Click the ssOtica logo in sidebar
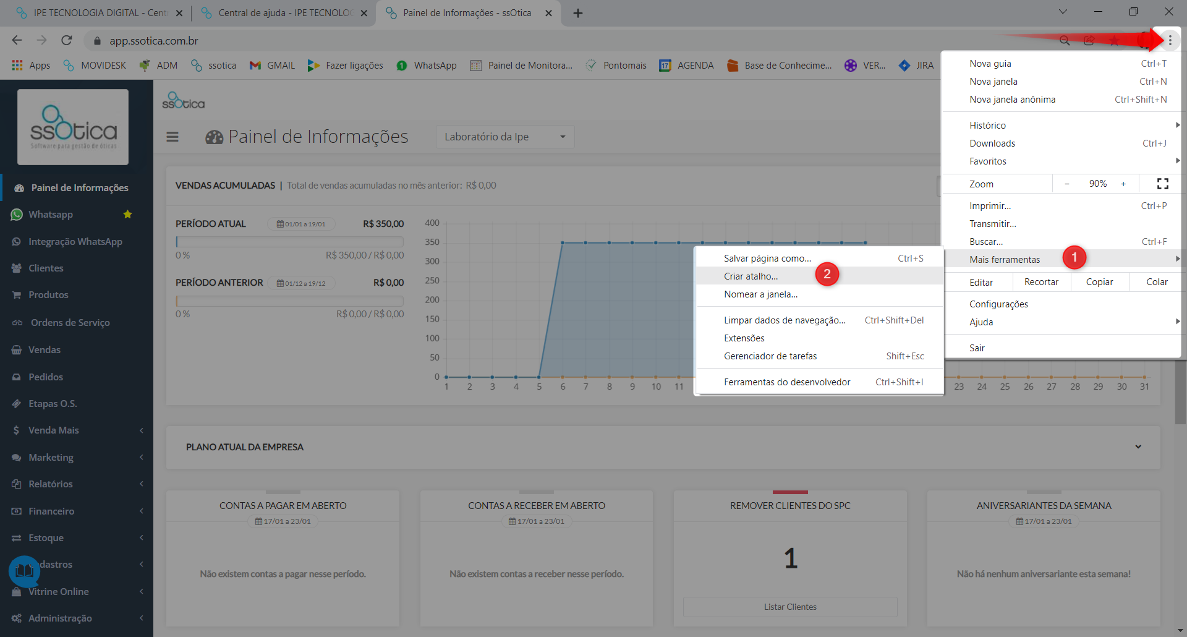This screenshot has height=637, width=1187. tap(73, 127)
